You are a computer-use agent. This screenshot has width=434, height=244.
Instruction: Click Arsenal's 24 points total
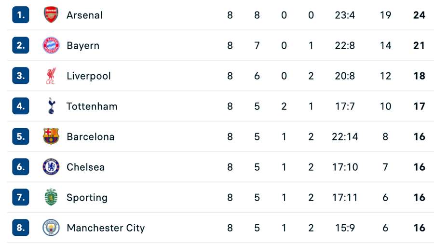(419, 15)
